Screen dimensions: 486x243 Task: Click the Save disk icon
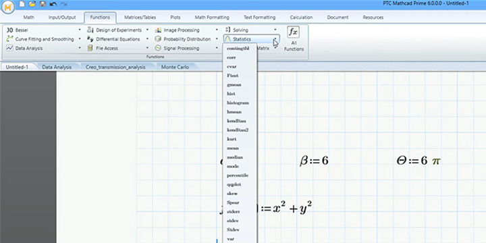43,4
